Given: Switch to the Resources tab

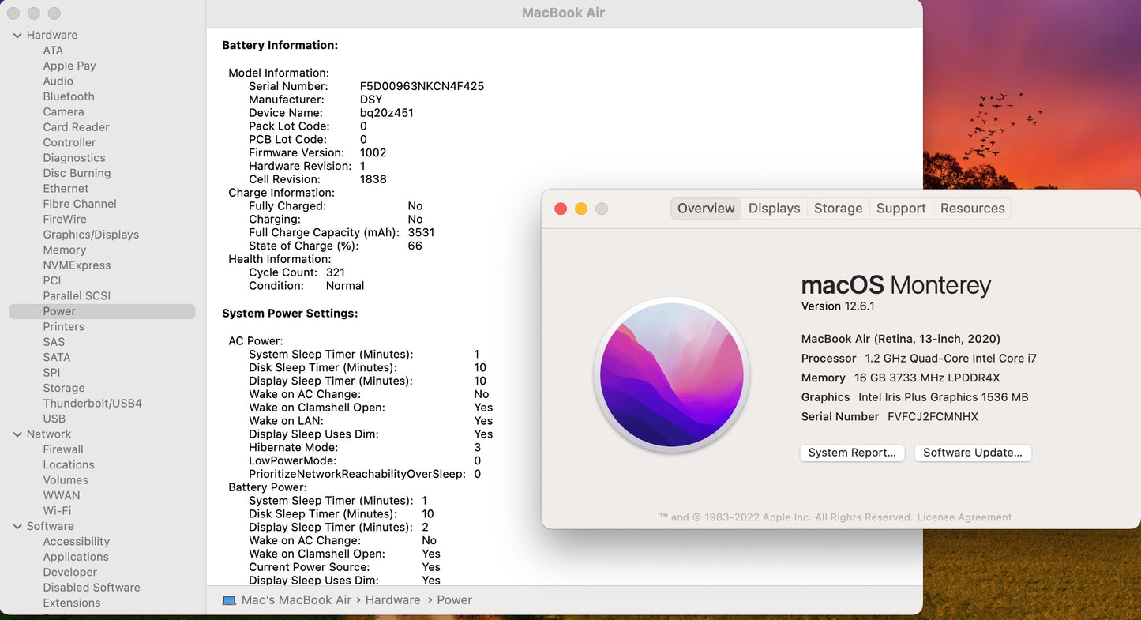Looking at the screenshot, I should [x=972, y=208].
